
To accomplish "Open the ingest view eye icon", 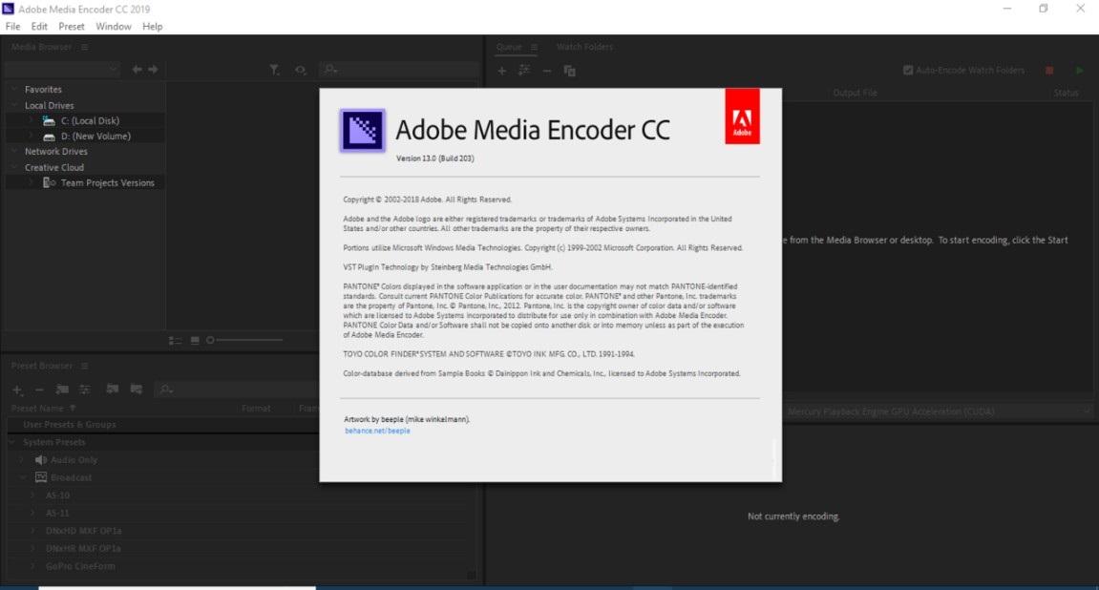I will click(301, 70).
